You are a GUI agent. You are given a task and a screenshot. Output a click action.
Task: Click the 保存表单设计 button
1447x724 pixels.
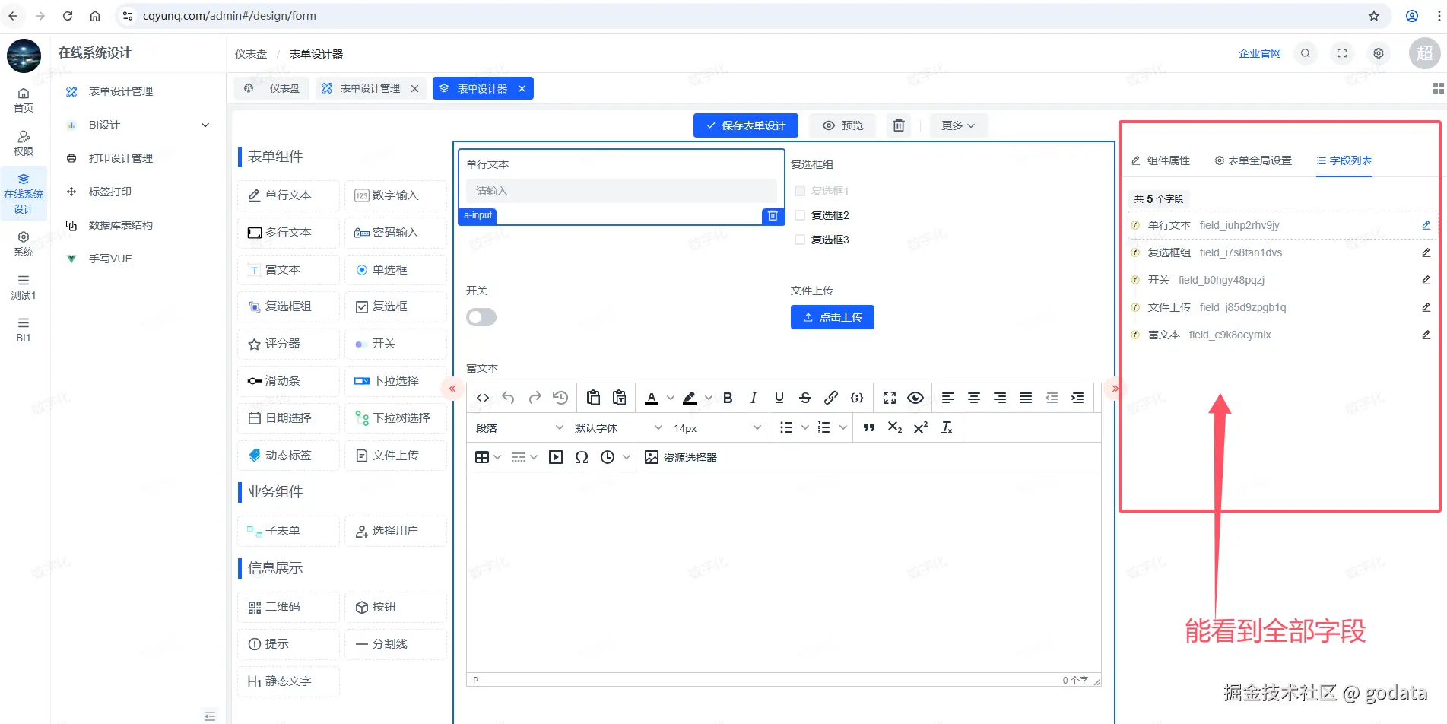(746, 125)
